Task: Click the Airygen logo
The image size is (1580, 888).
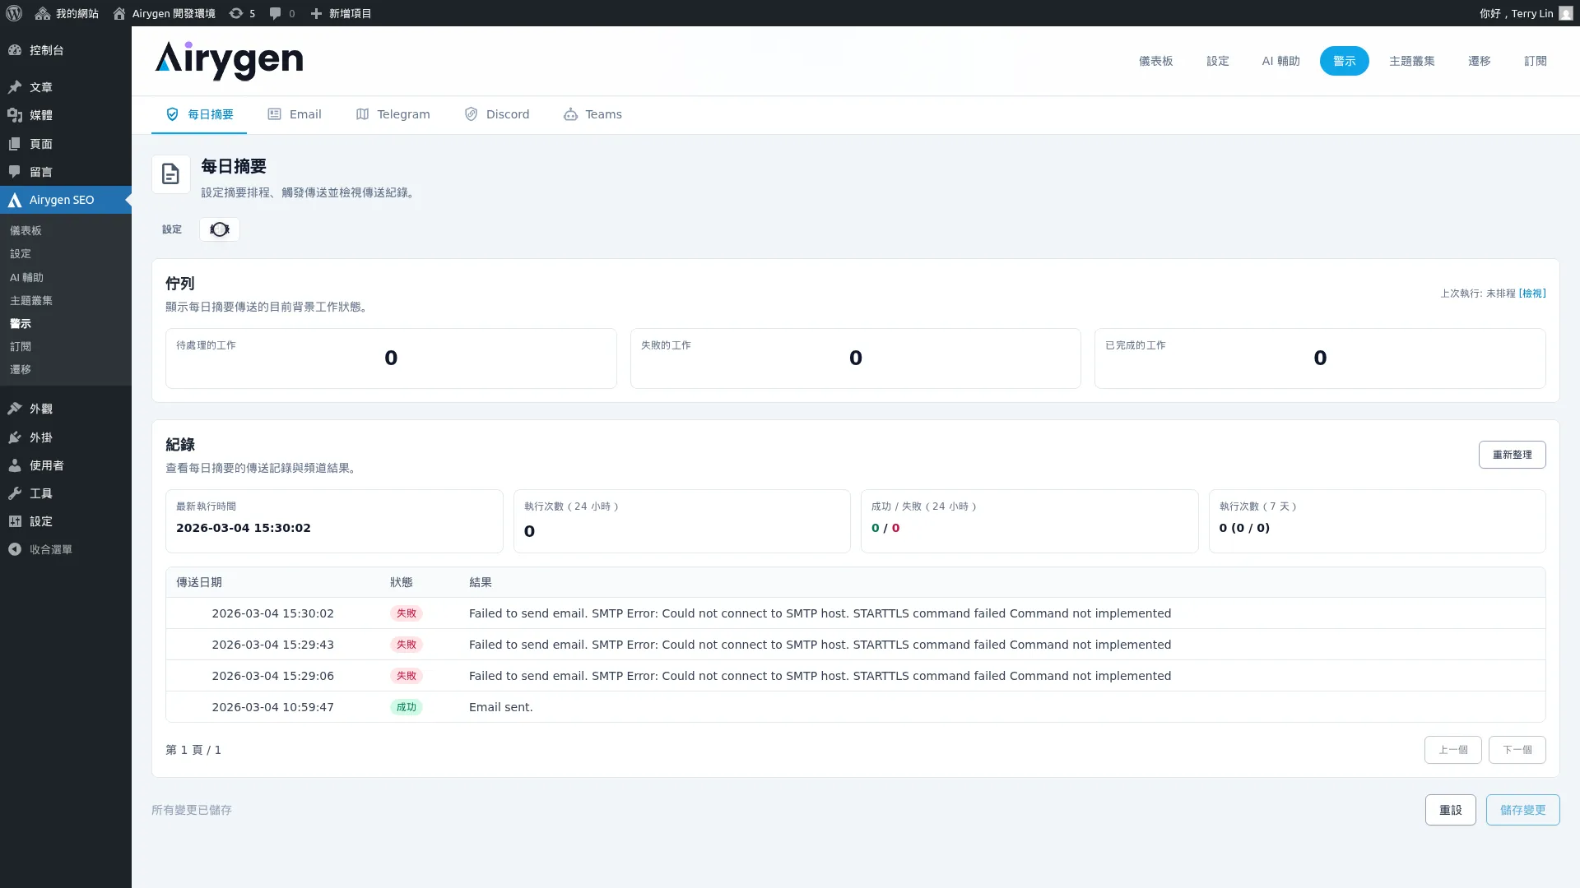Action: click(x=229, y=61)
